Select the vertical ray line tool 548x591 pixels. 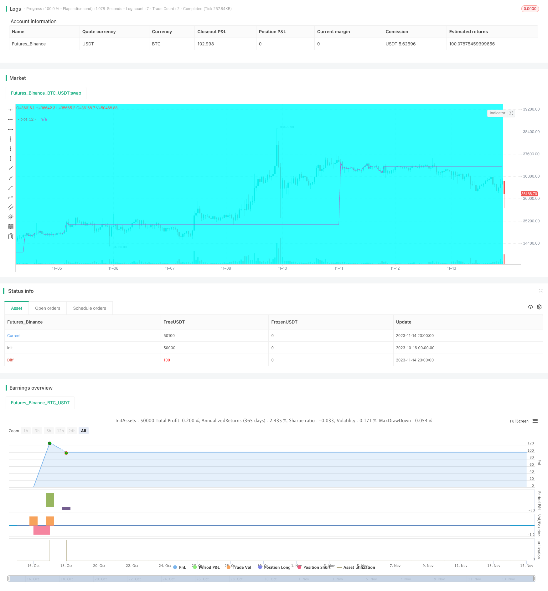(x=11, y=149)
